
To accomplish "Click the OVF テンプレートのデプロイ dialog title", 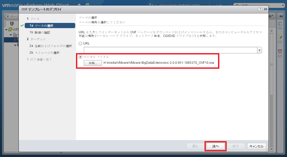I will click(x=42, y=9).
